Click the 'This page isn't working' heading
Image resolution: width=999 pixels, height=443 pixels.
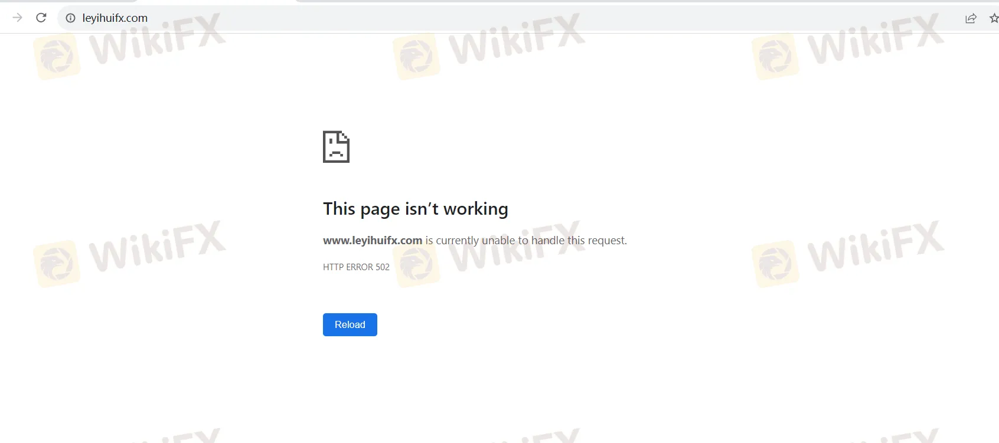click(x=416, y=209)
